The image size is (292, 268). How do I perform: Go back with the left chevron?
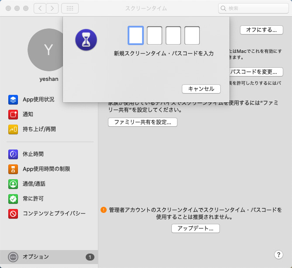coord(40,8)
